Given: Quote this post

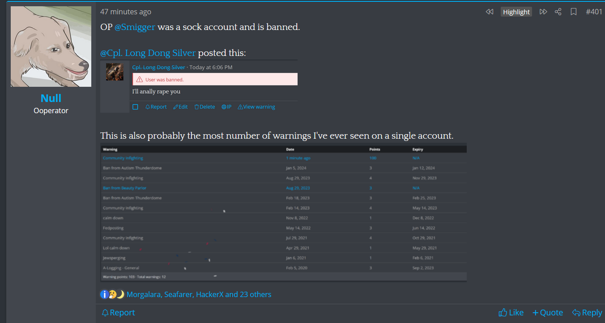Looking at the screenshot, I should pyautogui.click(x=548, y=313).
